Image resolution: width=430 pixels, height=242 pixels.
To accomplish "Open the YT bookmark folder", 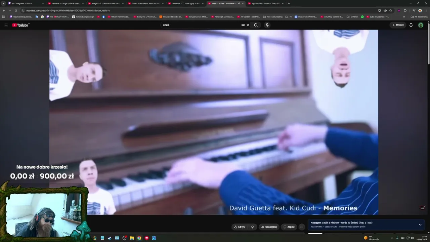I will click(289, 16).
